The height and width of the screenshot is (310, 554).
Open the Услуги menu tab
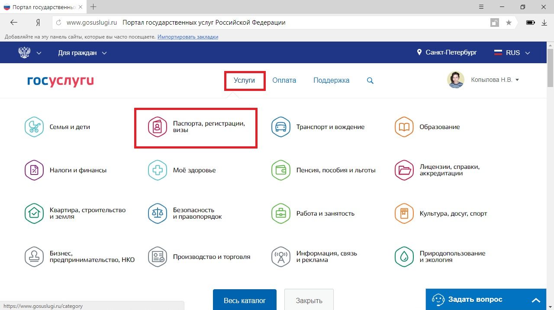[245, 80]
